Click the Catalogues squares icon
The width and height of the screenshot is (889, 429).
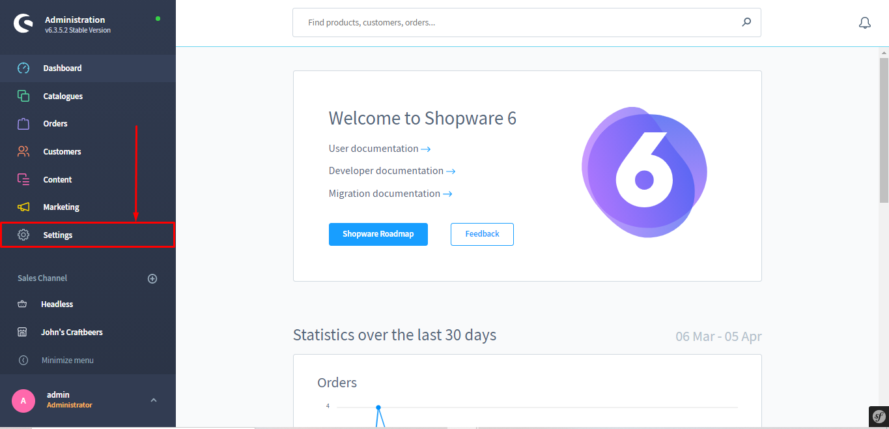[23, 96]
